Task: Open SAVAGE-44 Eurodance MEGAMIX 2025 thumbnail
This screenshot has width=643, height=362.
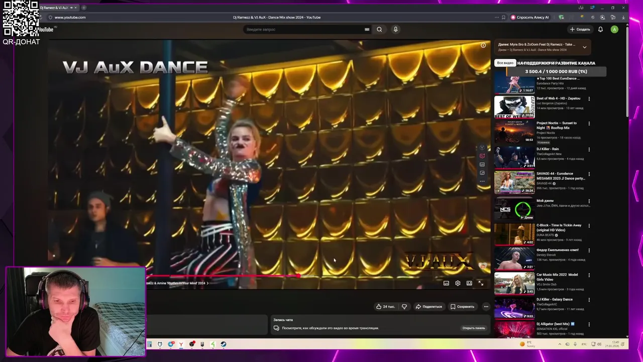Action: coord(514,182)
